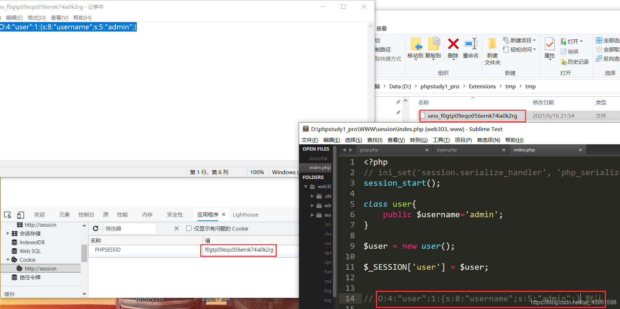
Task: Click the Select none icon in Explorer
Action: [x=599, y=49]
